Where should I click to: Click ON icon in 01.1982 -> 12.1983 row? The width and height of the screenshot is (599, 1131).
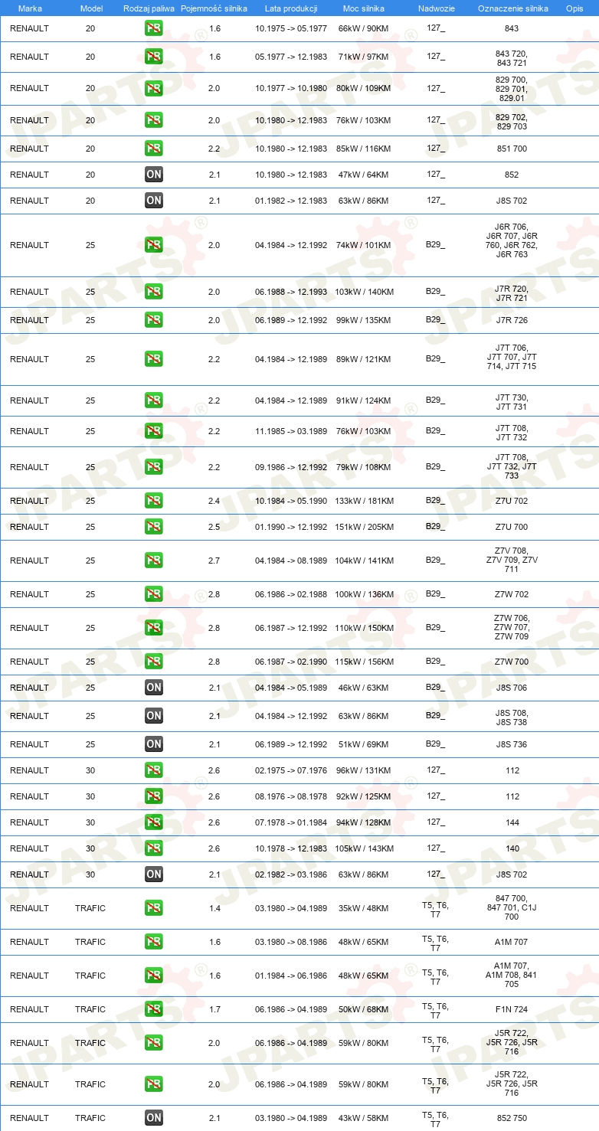point(153,201)
